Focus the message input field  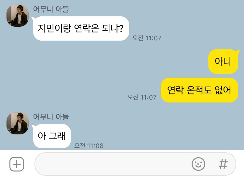pyautogui.click(x=135, y=164)
